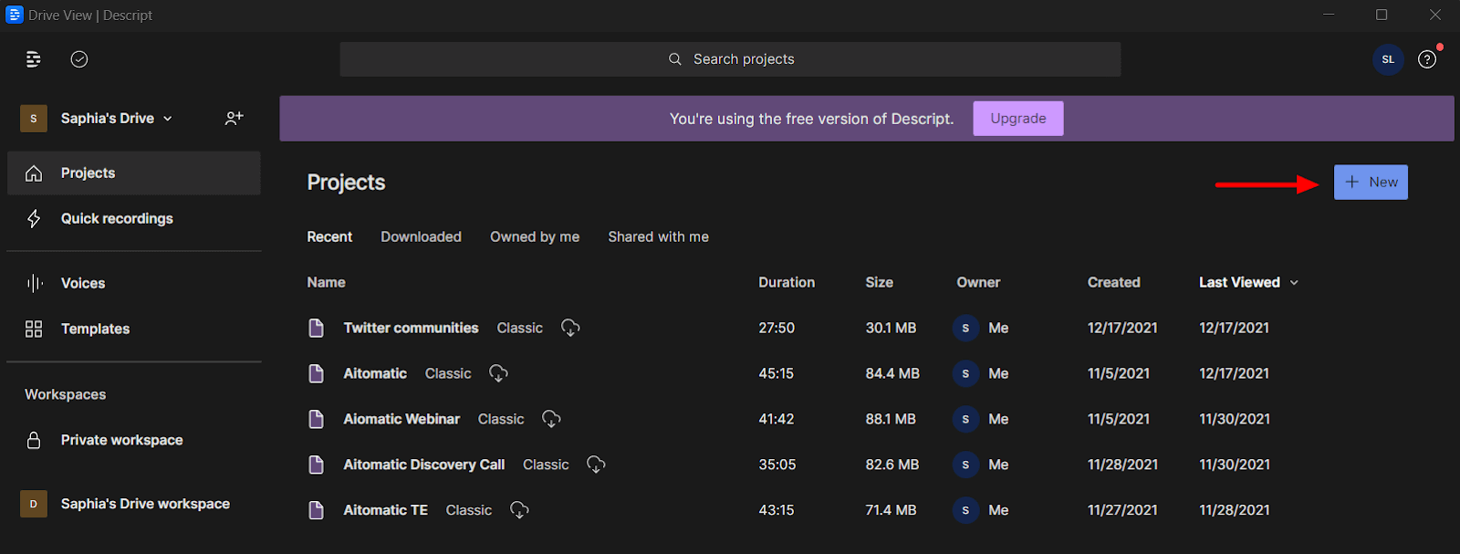Click the 84.4 MB size value
The height and width of the screenshot is (554, 1460).
(x=892, y=373)
